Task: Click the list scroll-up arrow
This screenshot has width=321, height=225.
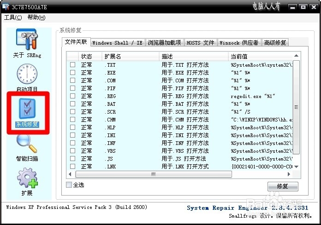Action: click(296, 56)
